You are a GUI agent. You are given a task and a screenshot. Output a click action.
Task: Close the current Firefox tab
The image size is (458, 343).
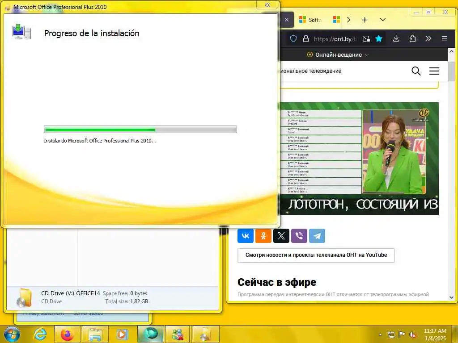[287, 20]
